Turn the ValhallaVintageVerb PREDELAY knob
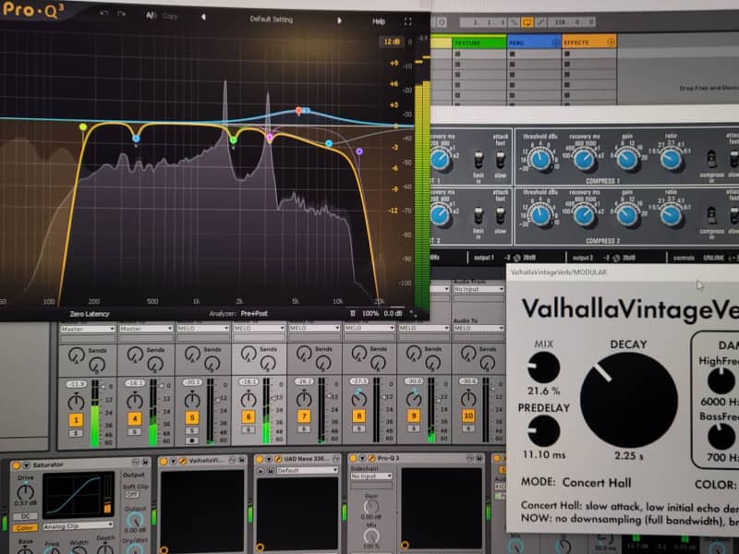 543,430
